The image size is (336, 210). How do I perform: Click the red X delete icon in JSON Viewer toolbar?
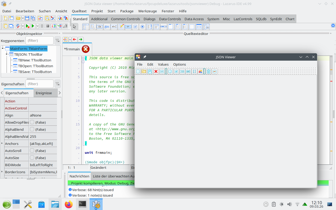tap(156, 71)
